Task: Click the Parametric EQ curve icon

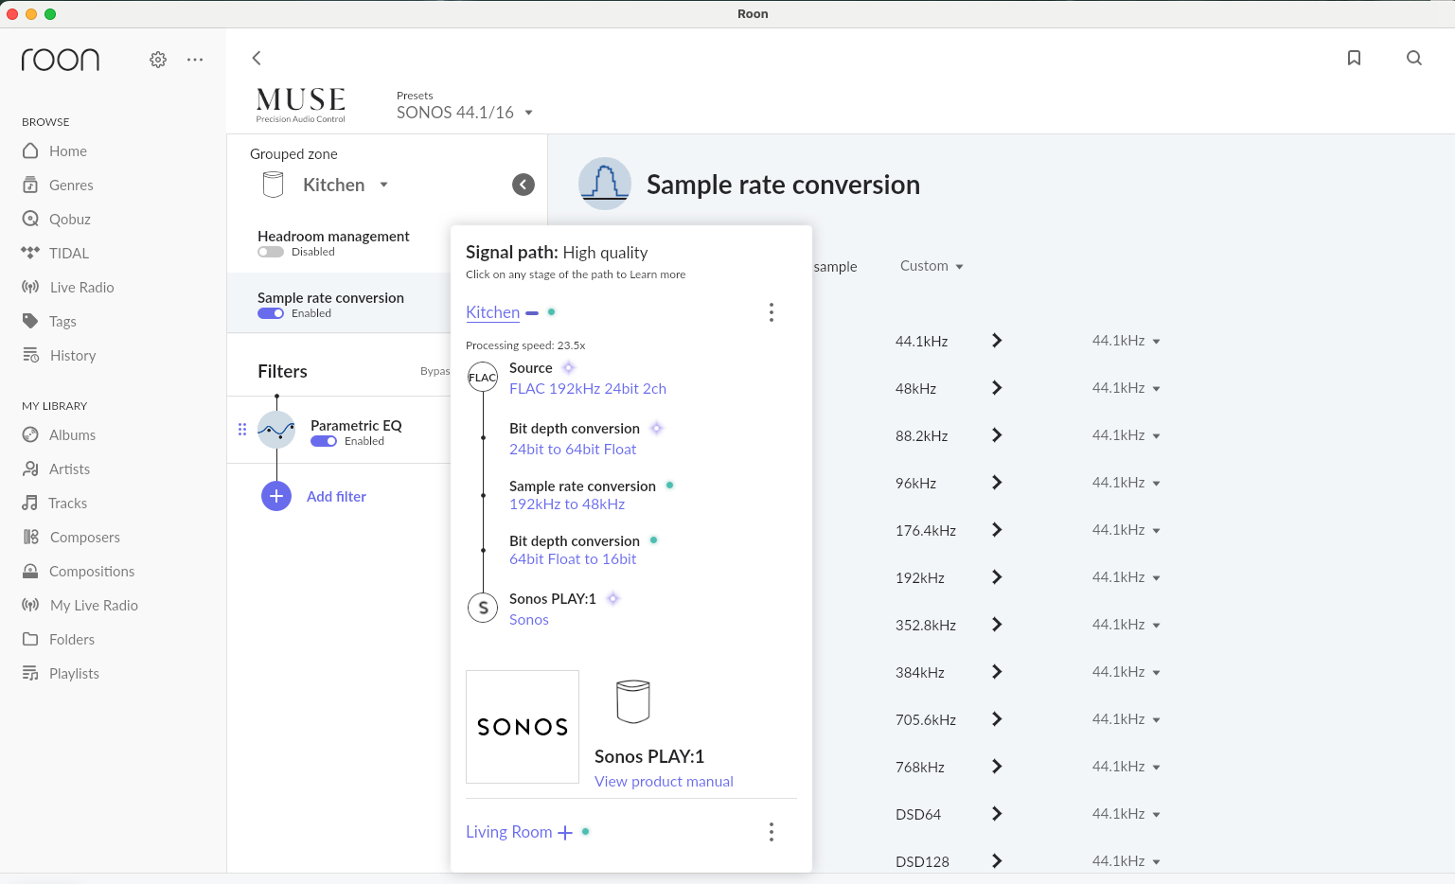Action: (276, 431)
